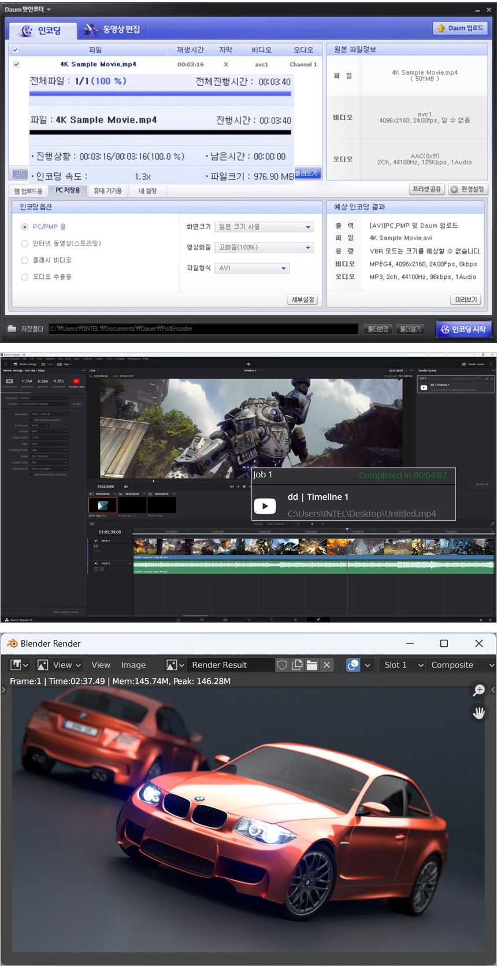The width and height of the screenshot is (497, 969).
Task: Click the change folder button
Action: (x=379, y=329)
